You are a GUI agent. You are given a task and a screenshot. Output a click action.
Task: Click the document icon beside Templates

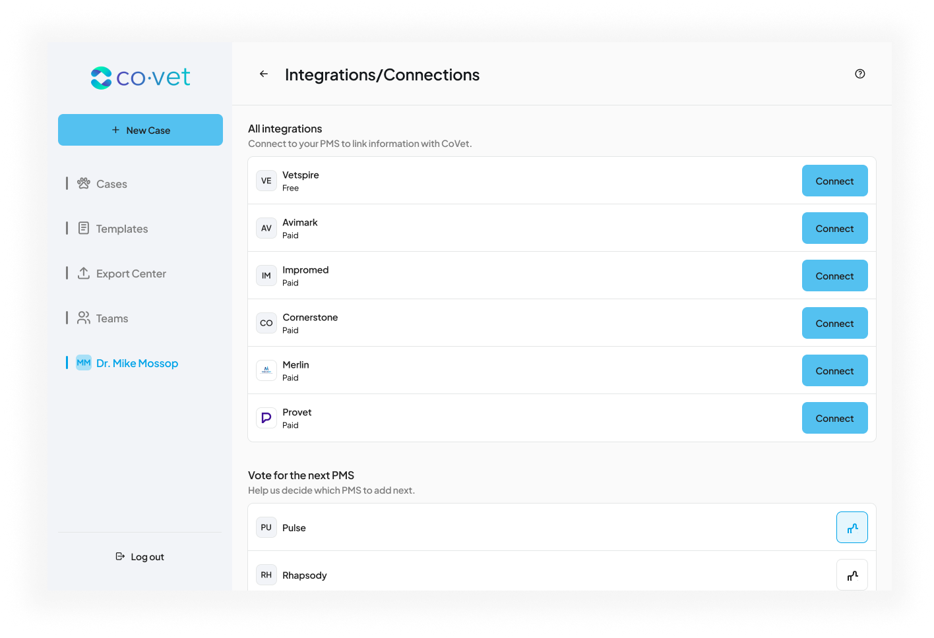click(84, 228)
